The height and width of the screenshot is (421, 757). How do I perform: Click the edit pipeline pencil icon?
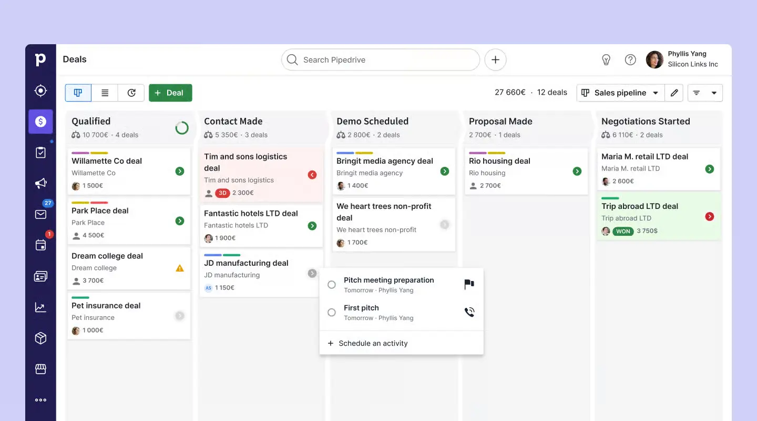(674, 93)
